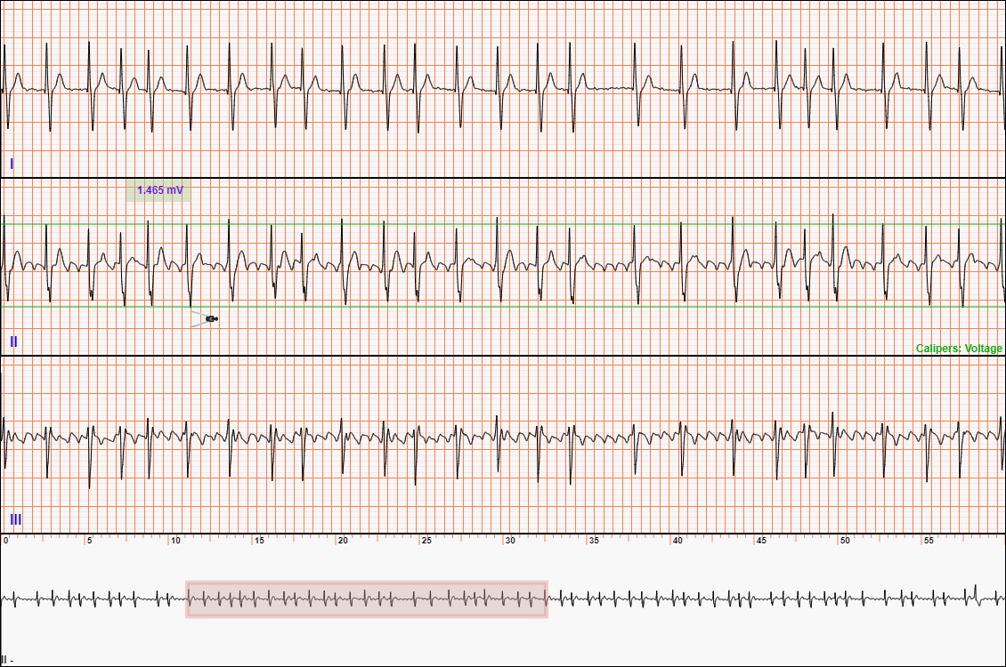This screenshot has width=1006, height=667.
Task: Click the 45 second timeline tick
Action: [x=761, y=540]
